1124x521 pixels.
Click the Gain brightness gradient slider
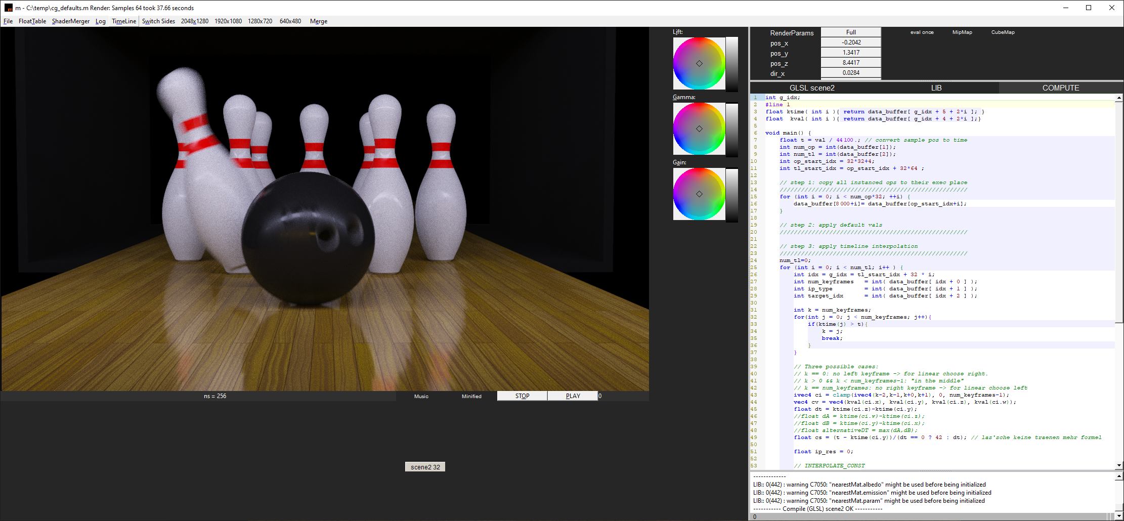coord(731,195)
